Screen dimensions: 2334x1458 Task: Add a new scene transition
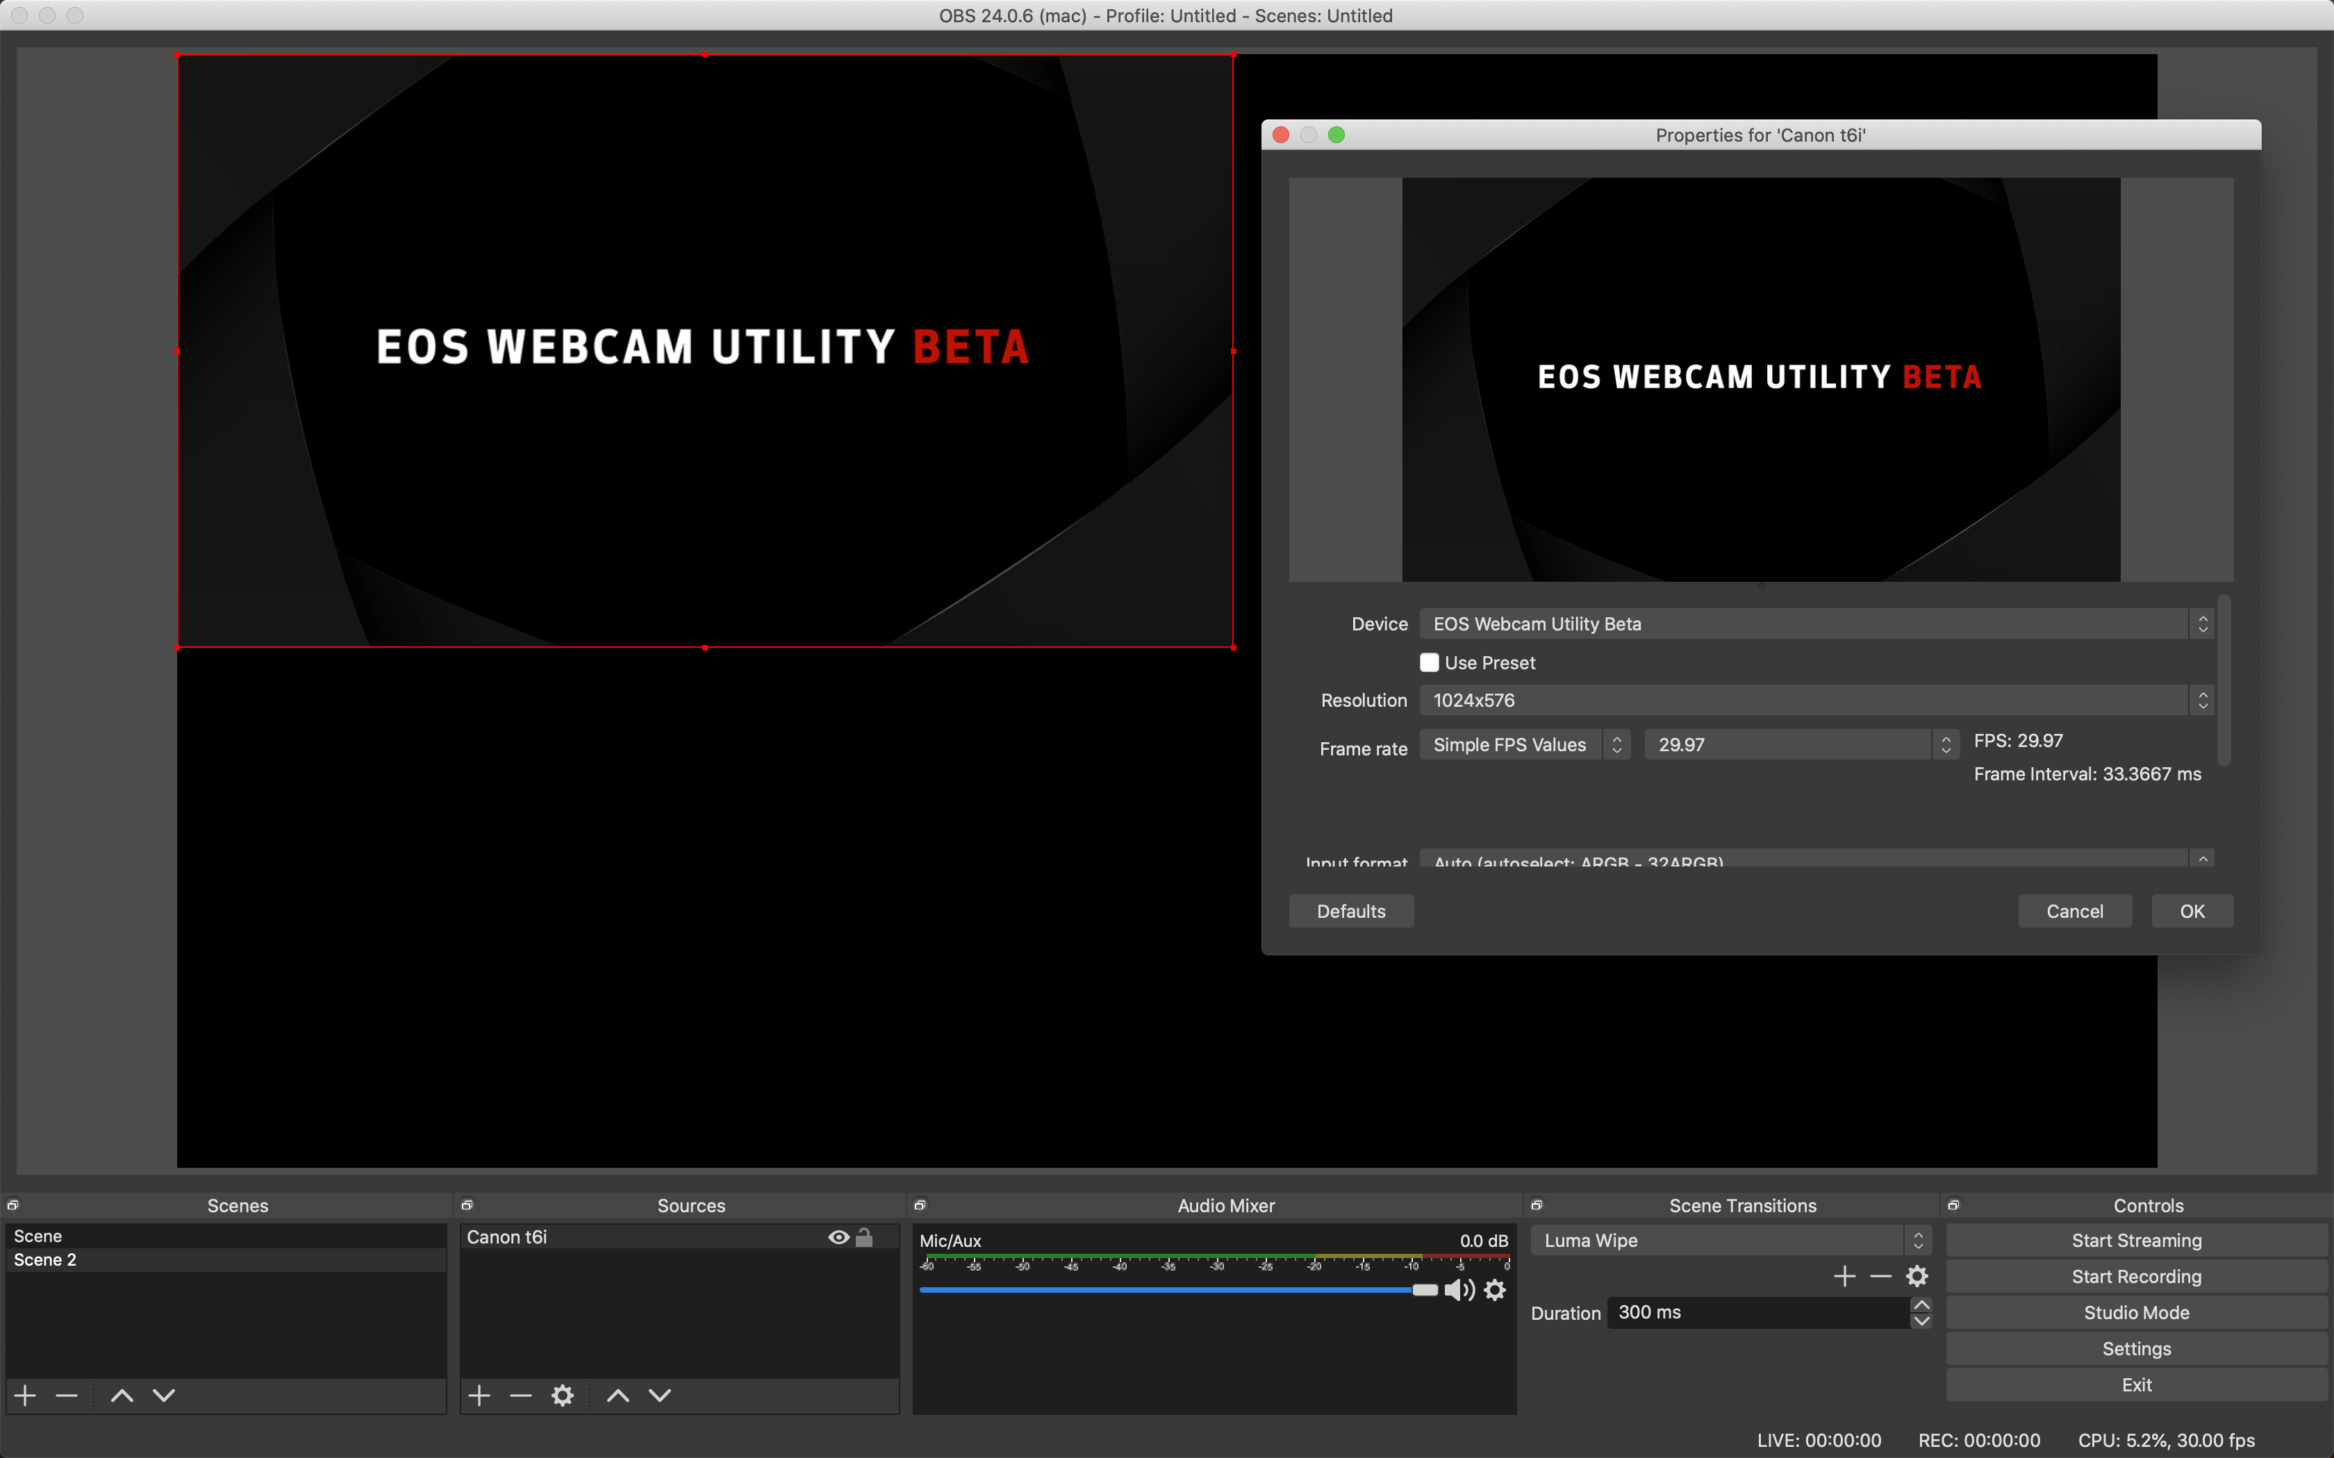(x=1844, y=1277)
